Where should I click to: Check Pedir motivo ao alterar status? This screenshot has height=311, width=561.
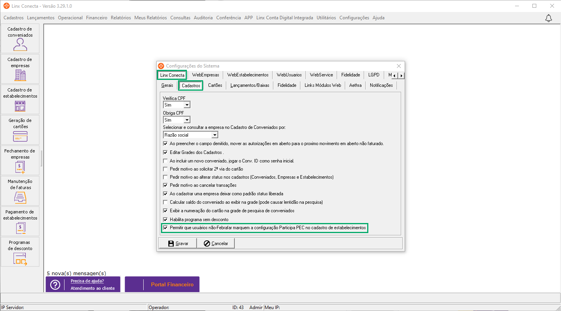166,177
